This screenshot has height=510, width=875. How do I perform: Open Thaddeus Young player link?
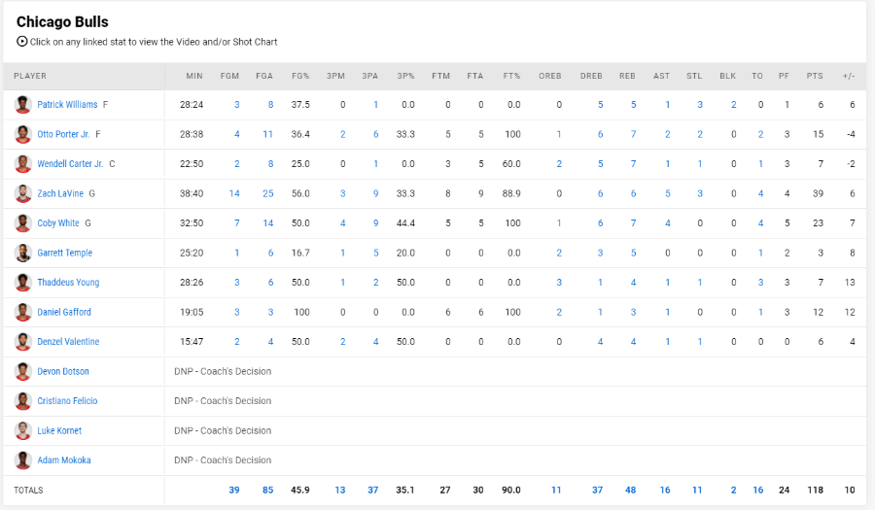[x=68, y=283]
